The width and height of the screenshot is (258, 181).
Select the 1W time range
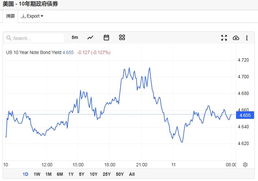coord(37,174)
